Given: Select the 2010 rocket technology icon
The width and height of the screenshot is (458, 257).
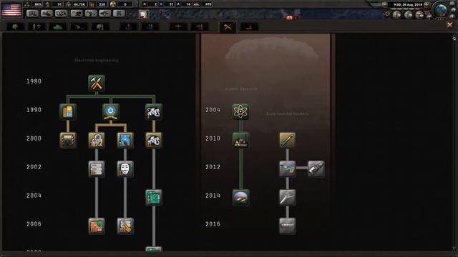Looking at the screenshot, I should coord(287,140).
